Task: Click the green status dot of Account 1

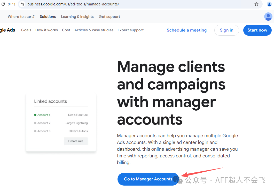Action: (x=35, y=115)
